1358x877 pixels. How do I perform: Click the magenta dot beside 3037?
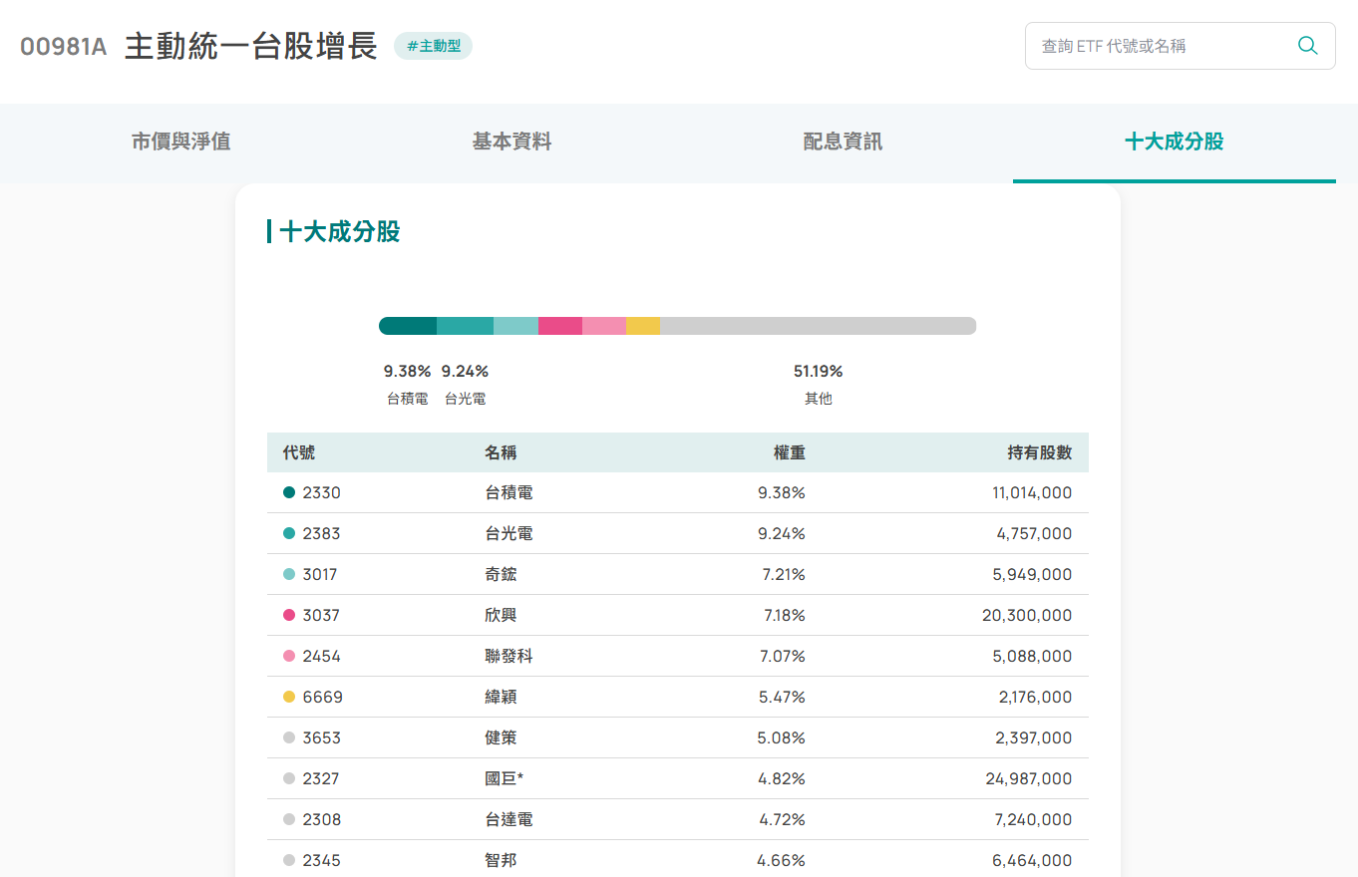click(289, 615)
